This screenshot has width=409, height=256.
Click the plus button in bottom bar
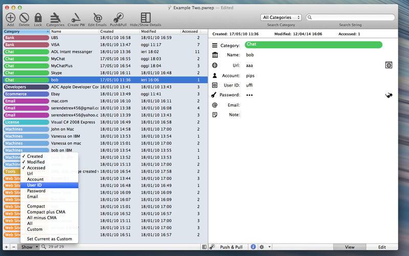click(x=7, y=247)
